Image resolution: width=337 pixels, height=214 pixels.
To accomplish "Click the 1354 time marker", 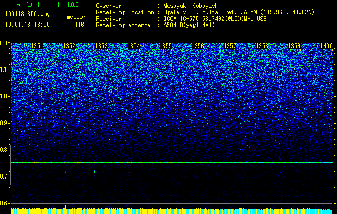I will pyautogui.click(x=134, y=46).
